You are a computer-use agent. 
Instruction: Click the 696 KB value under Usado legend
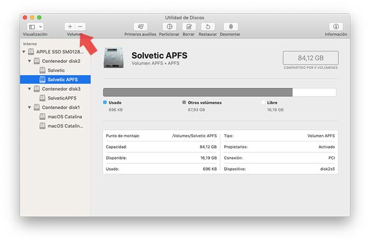pyautogui.click(x=116, y=110)
